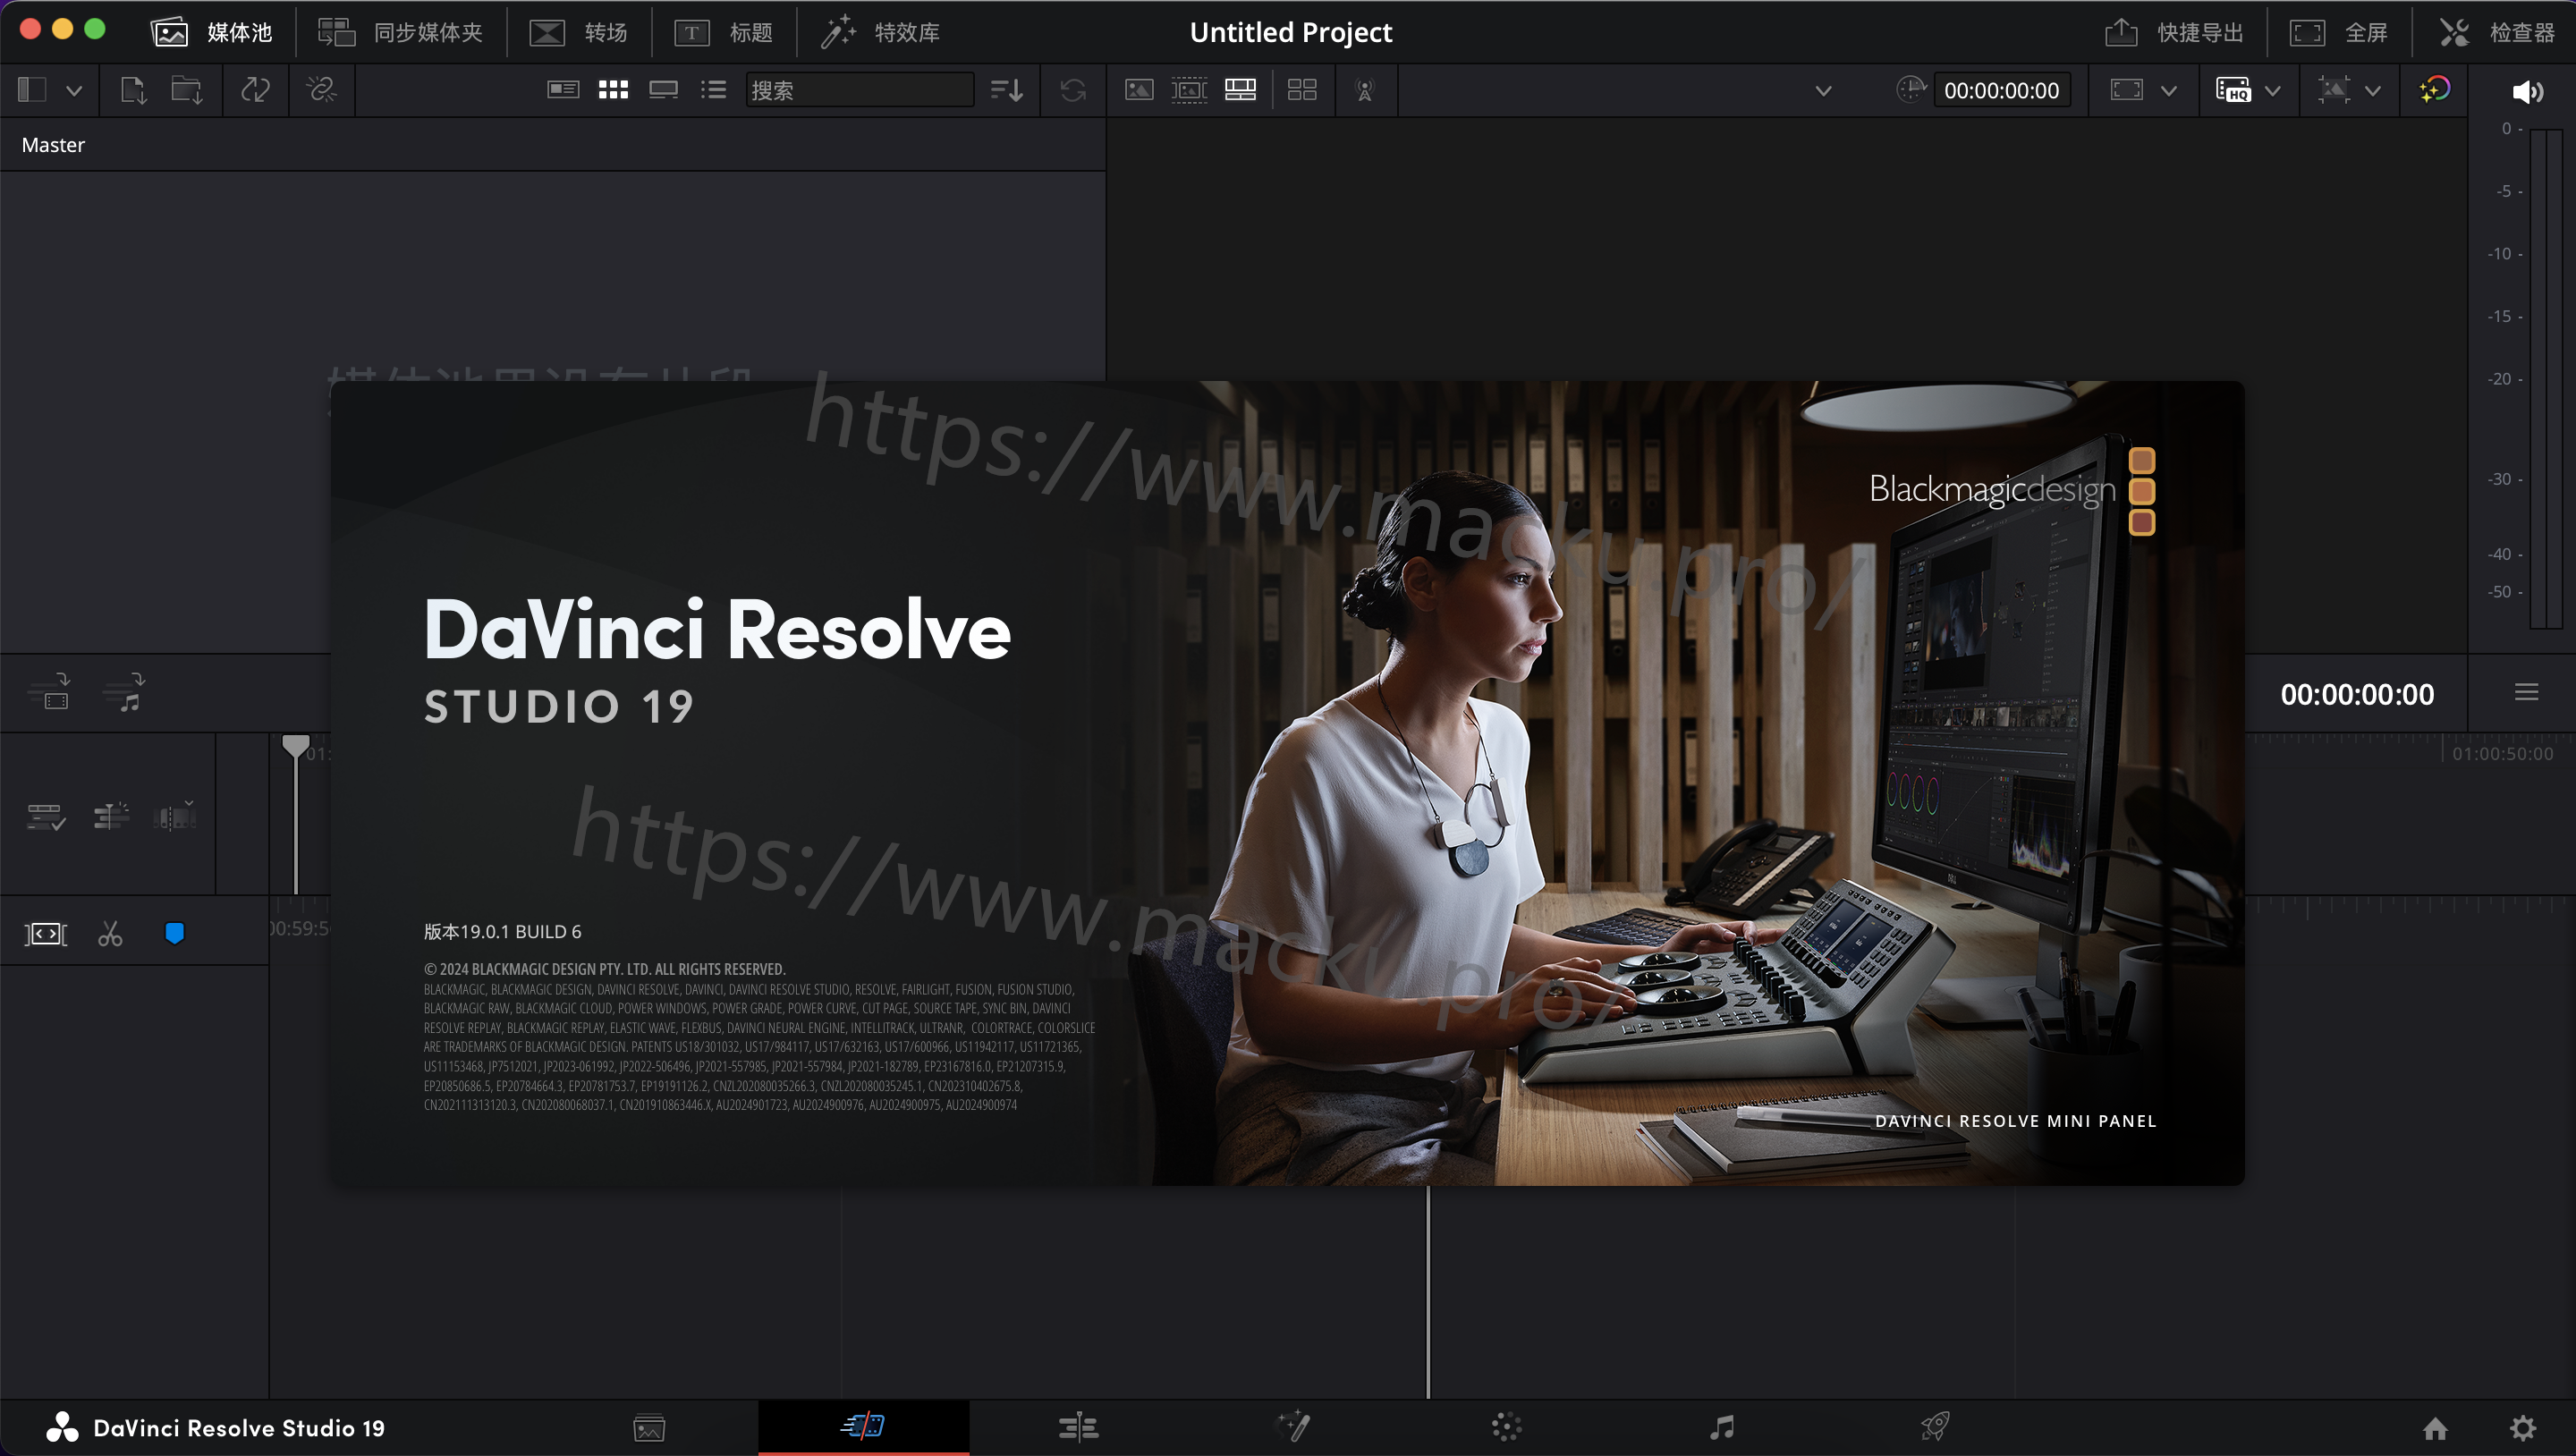Switch to the Color page
2576x1456 pixels.
[x=1506, y=1428]
